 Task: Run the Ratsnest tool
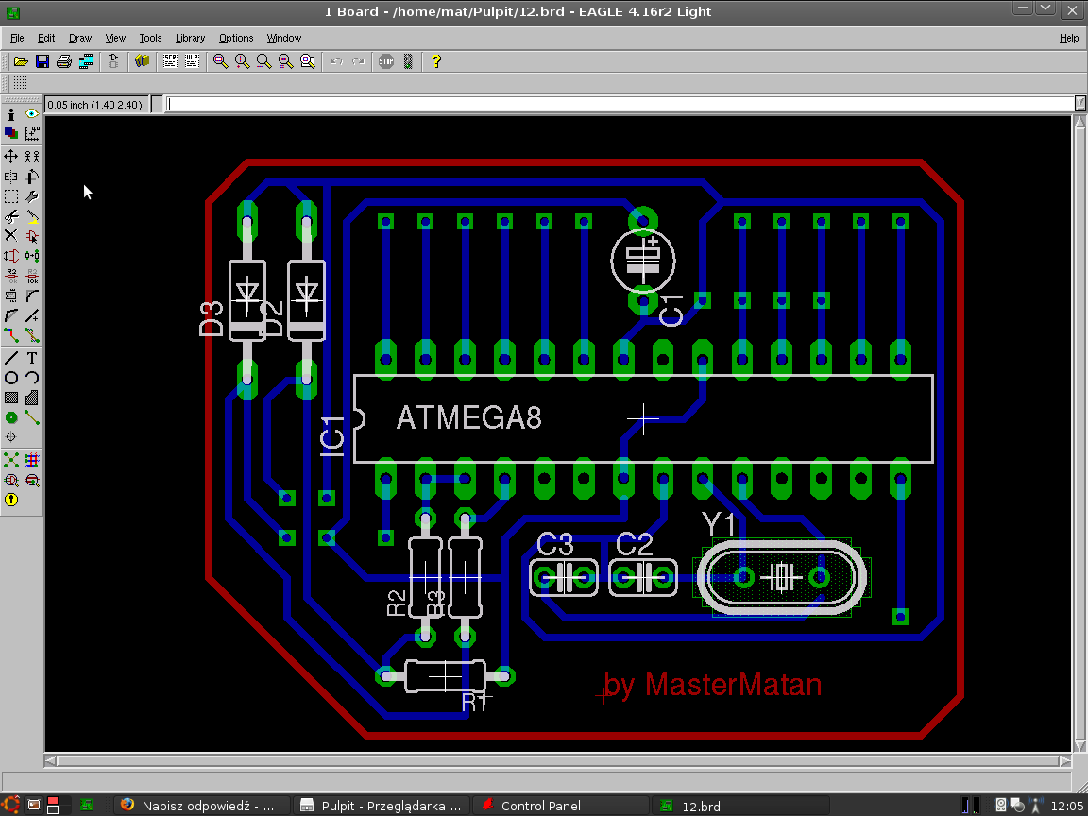(x=11, y=460)
